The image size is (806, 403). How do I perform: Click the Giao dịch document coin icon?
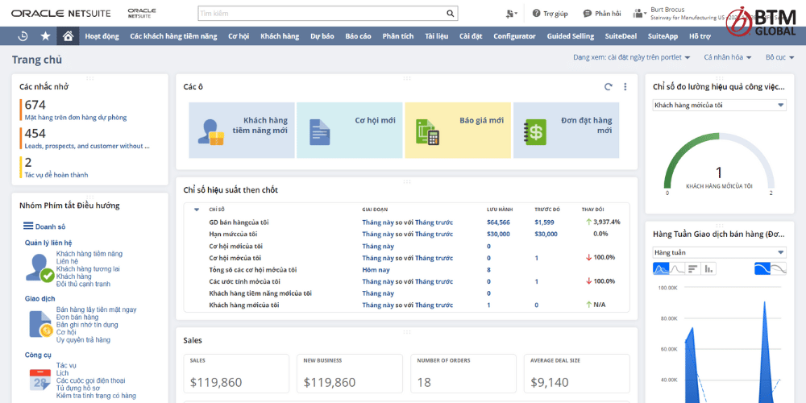(x=41, y=324)
